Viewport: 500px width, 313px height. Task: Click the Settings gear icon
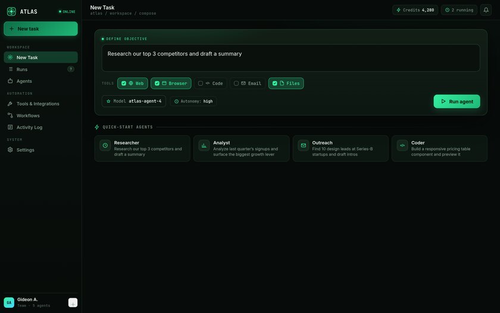tap(10, 150)
